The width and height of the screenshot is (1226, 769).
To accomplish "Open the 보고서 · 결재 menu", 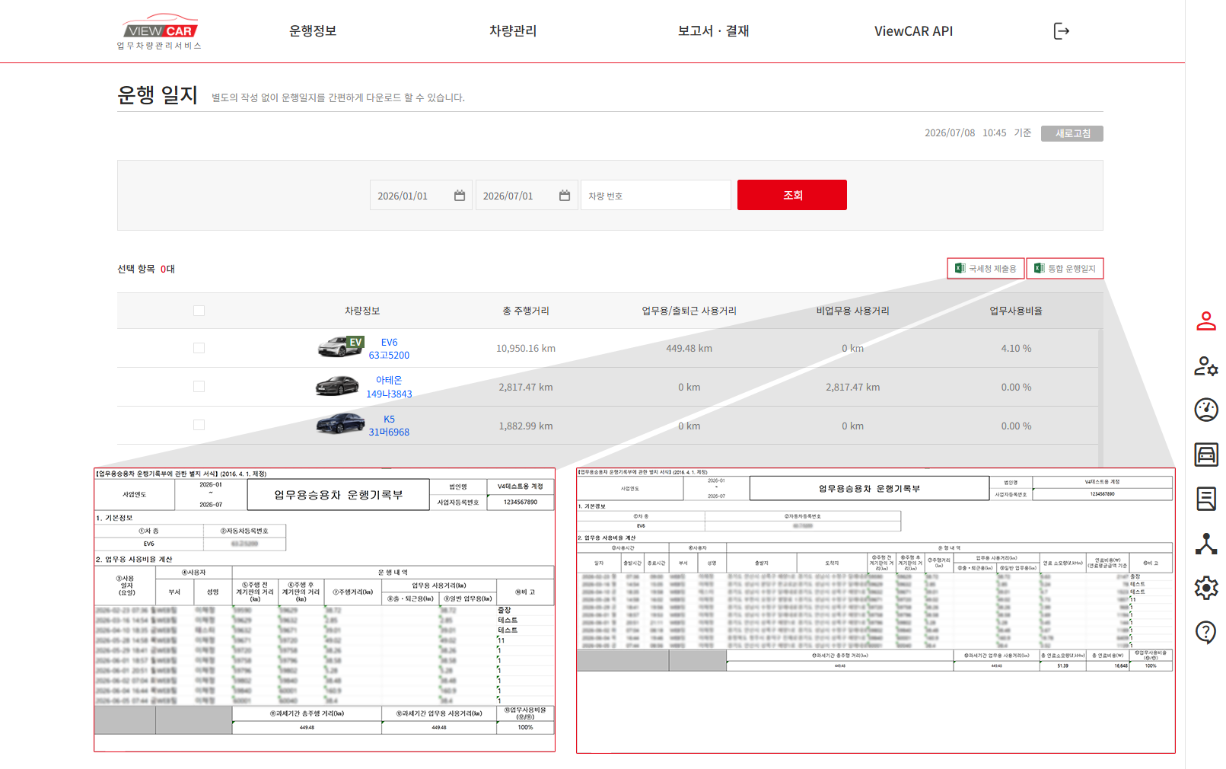I will tap(714, 31).
